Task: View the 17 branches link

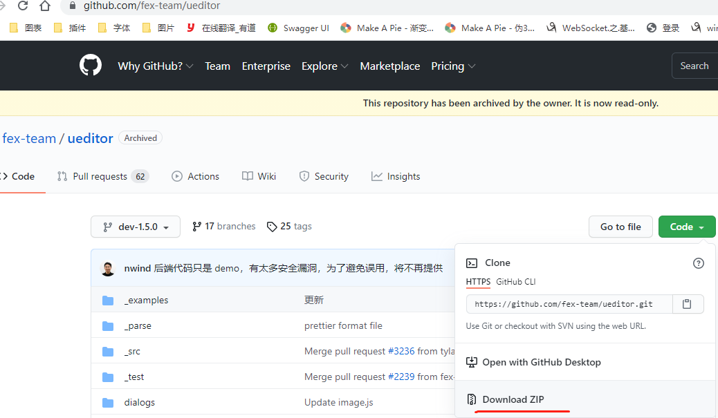Action: coord(224,227)
